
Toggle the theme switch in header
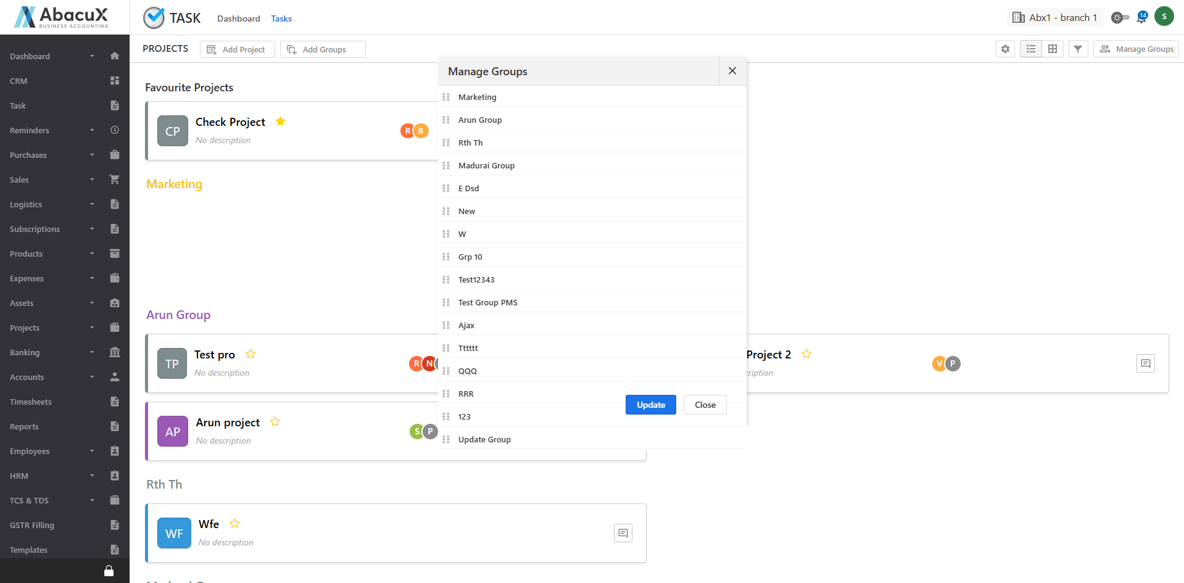[x=1120, y=18]
